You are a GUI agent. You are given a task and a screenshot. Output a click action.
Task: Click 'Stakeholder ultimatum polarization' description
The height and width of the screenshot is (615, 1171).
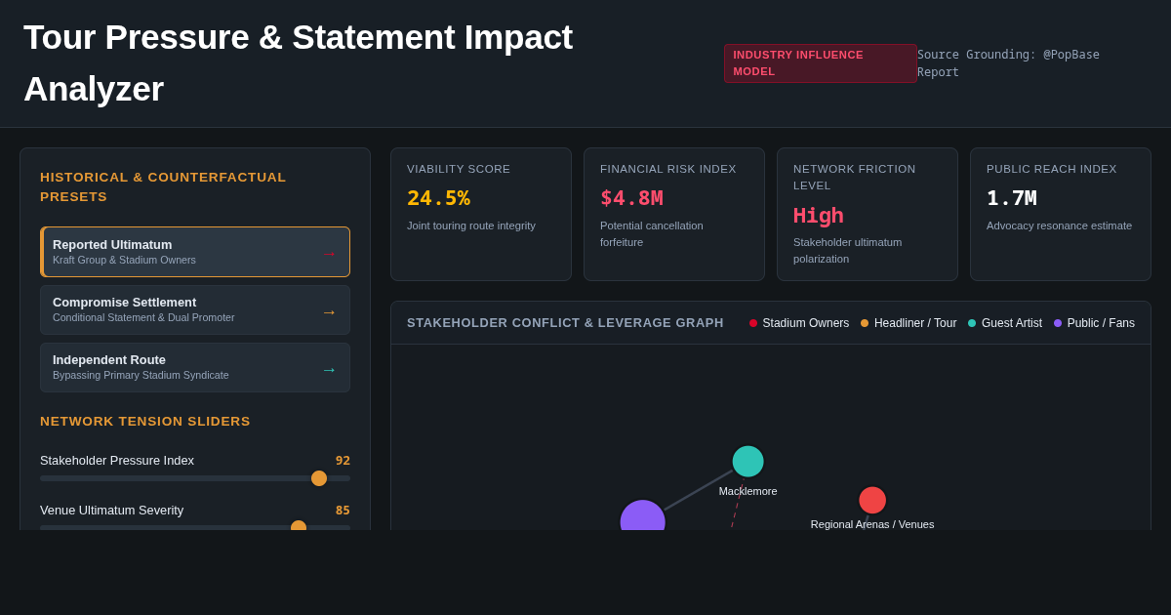848,250
